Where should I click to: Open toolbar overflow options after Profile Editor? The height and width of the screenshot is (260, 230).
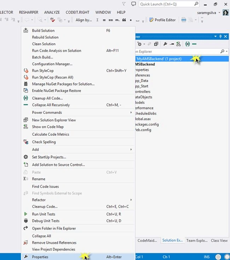[x=202, y=20]
